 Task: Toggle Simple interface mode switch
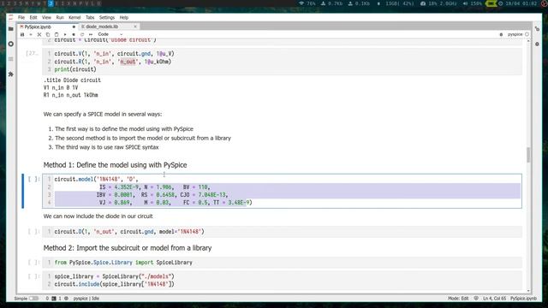coord(34,299)
